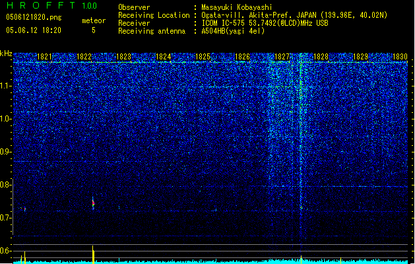Image resolution: width=415 pixels, height=264 pixels.
Task: Click observer name Masayuki Kobayashi
Action: coord(237,7)
